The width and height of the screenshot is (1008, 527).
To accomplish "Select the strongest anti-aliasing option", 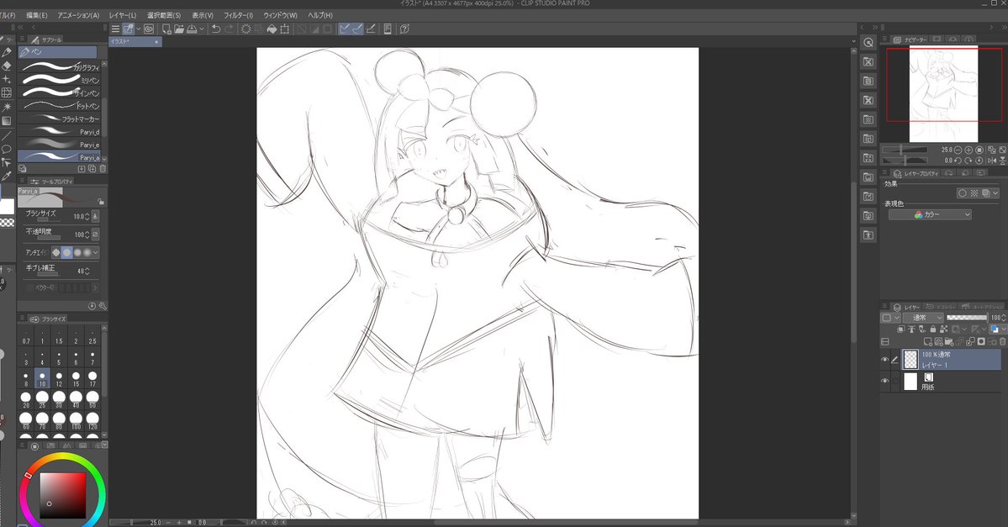I will coord(87,253).
